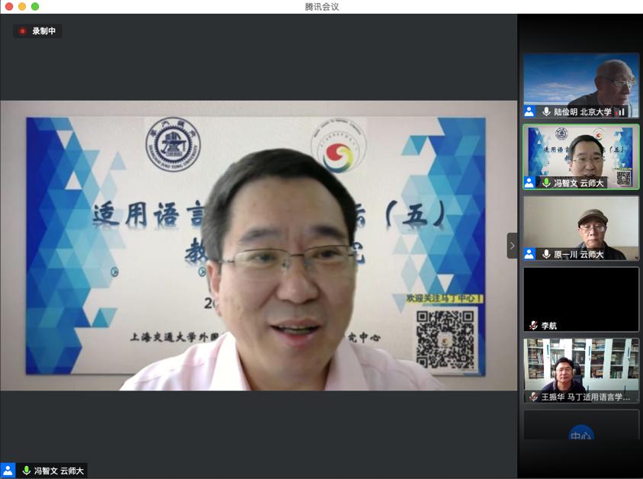Click the 冯智文 云师大 name label at bottom left

pyautogui.click(x=58, y=471)
